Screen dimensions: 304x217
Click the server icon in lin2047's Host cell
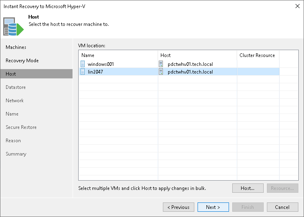[161, 72]
